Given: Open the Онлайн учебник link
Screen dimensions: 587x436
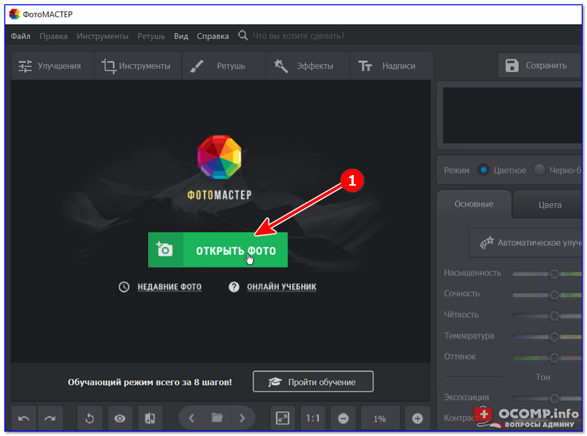Looking at the screenshot, I should click(281, 287).
